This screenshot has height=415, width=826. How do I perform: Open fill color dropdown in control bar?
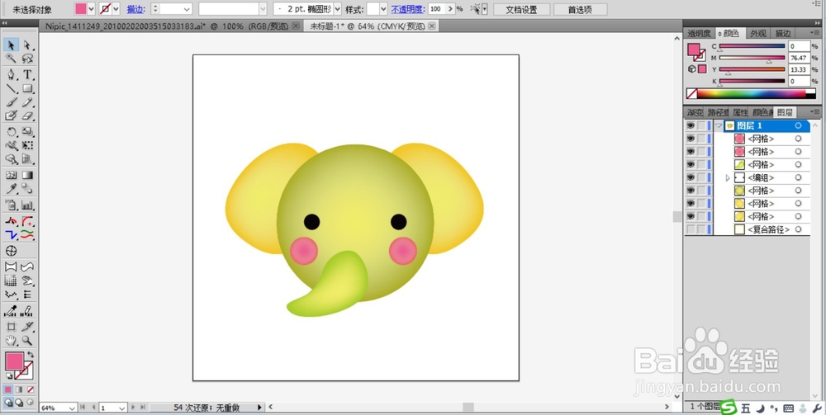tap(91, 9)
